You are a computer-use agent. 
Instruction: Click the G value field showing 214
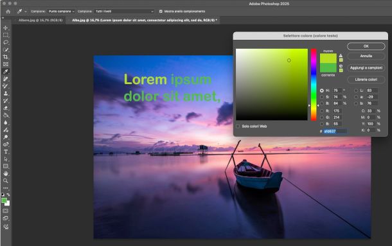337,118
